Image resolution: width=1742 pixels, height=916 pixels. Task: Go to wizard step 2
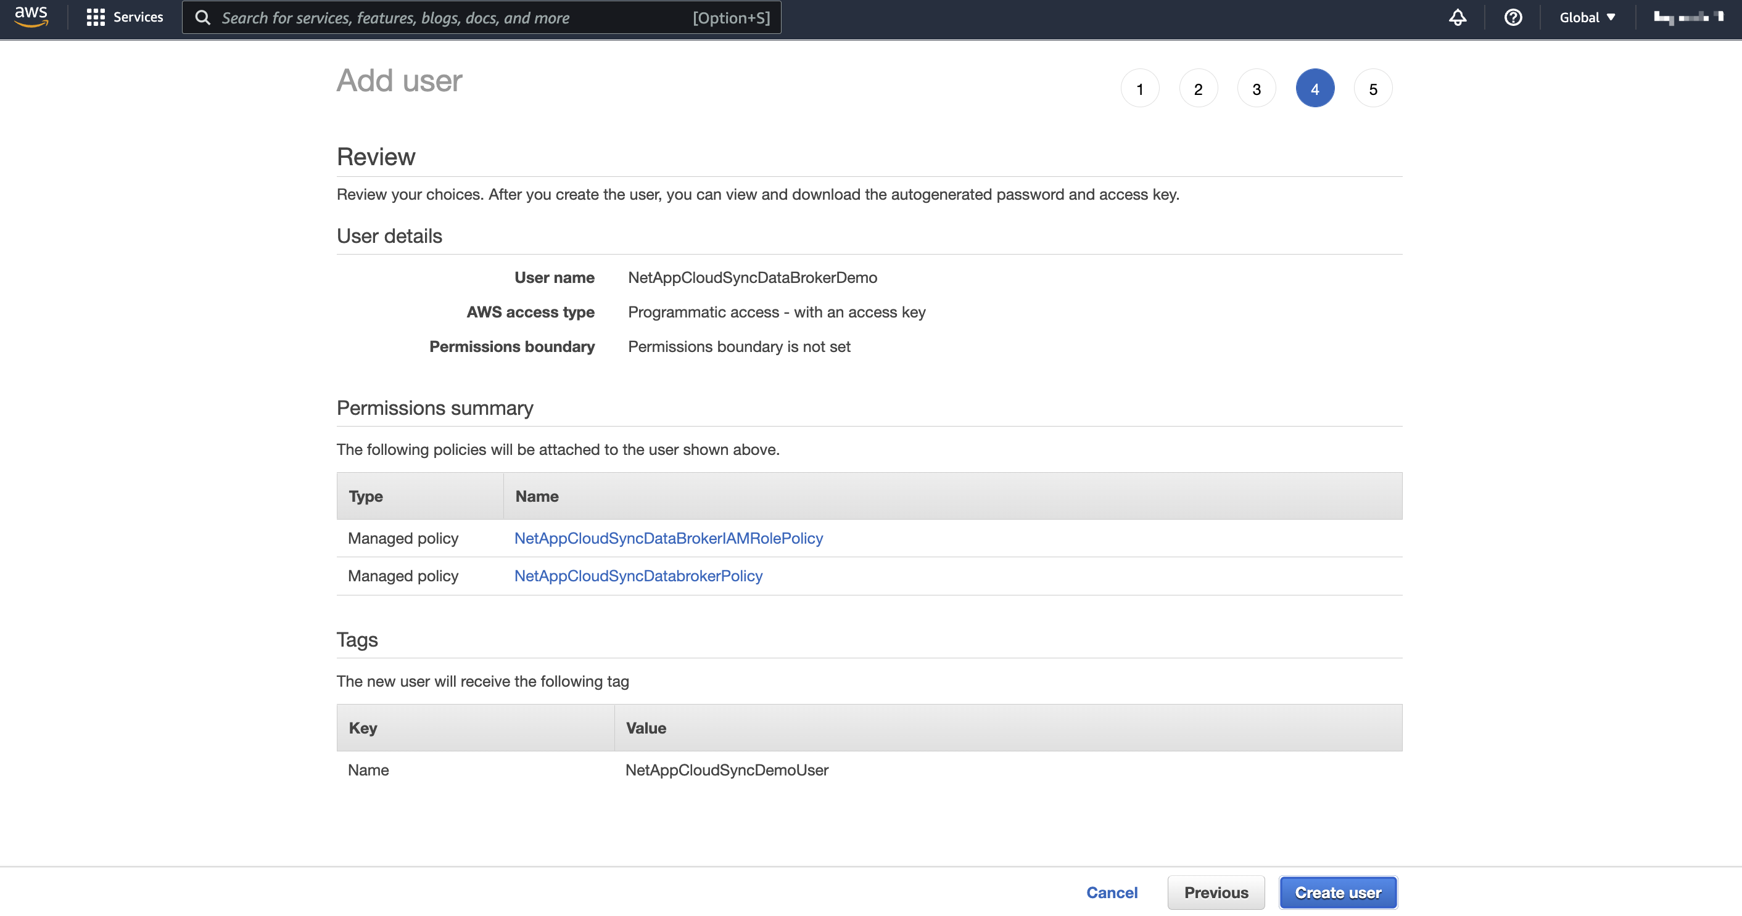click(1198, 89)
